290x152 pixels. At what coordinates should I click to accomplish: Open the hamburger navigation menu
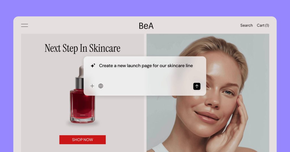click(24, 25)
